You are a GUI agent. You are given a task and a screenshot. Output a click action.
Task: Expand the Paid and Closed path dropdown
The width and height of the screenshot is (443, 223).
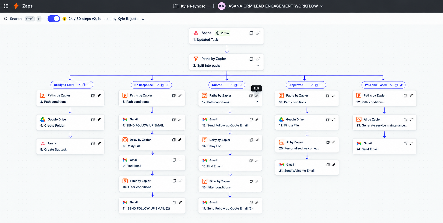tap(391, 85)
